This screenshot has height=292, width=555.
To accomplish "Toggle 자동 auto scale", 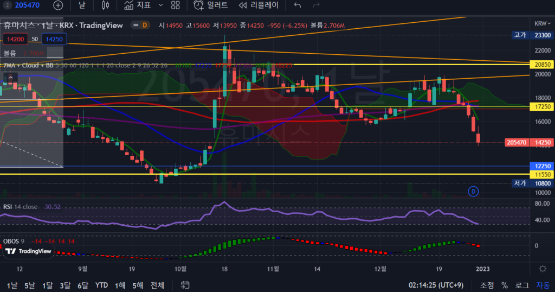I will [x=543, y=285].
